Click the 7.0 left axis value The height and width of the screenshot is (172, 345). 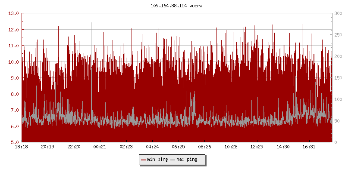point(14,110)
